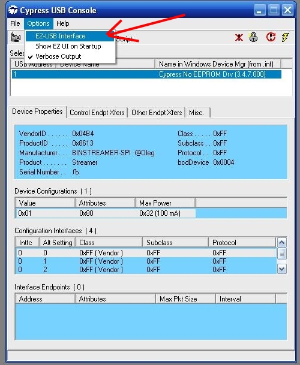Click Subclass header in Configuration Interfaces

tap(175, 243)
